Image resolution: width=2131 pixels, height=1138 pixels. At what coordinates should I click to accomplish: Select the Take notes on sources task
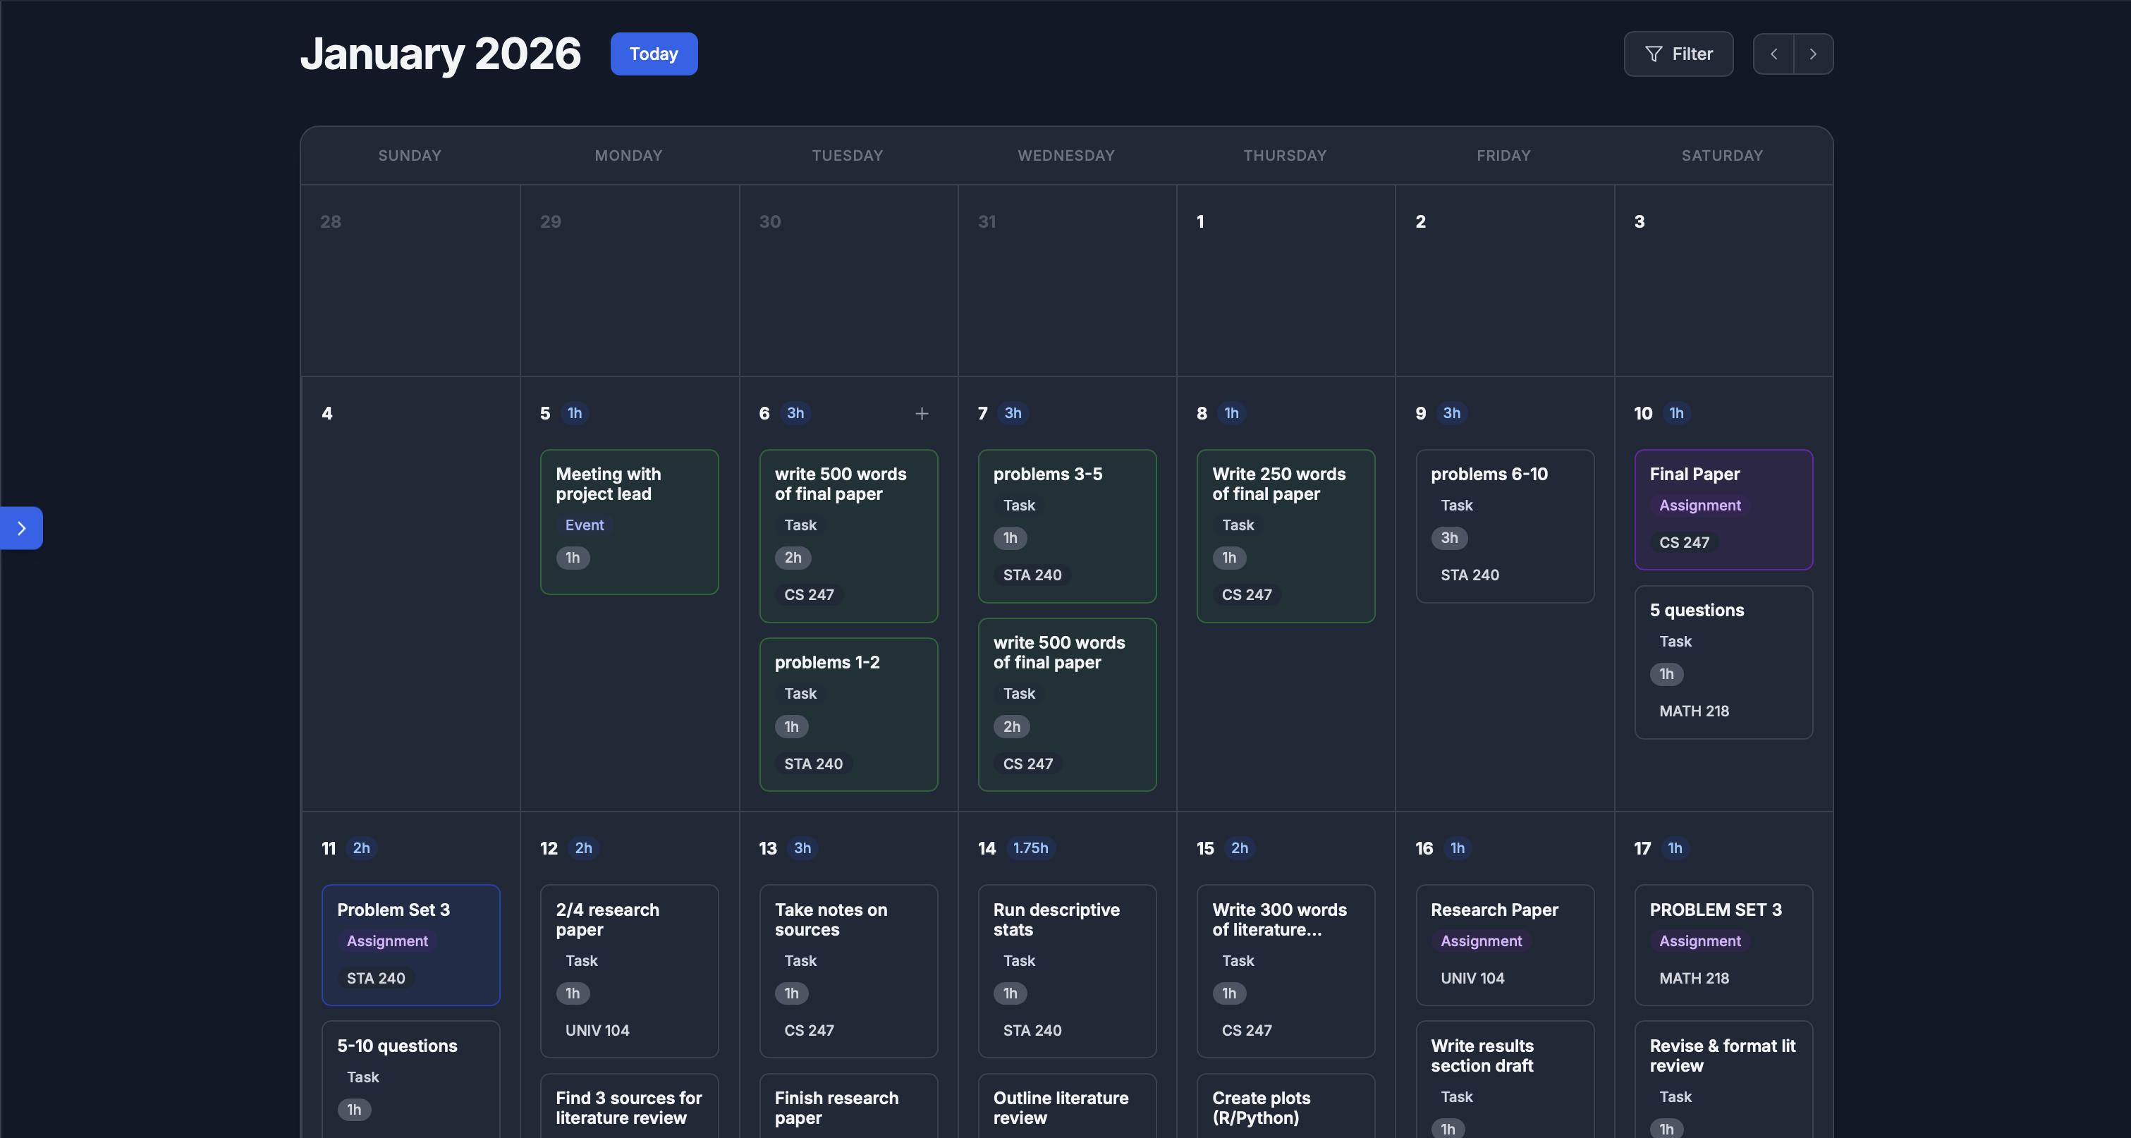[848, 971]
